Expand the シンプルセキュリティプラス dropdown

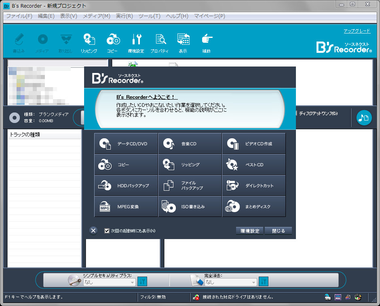click(132, 282)
